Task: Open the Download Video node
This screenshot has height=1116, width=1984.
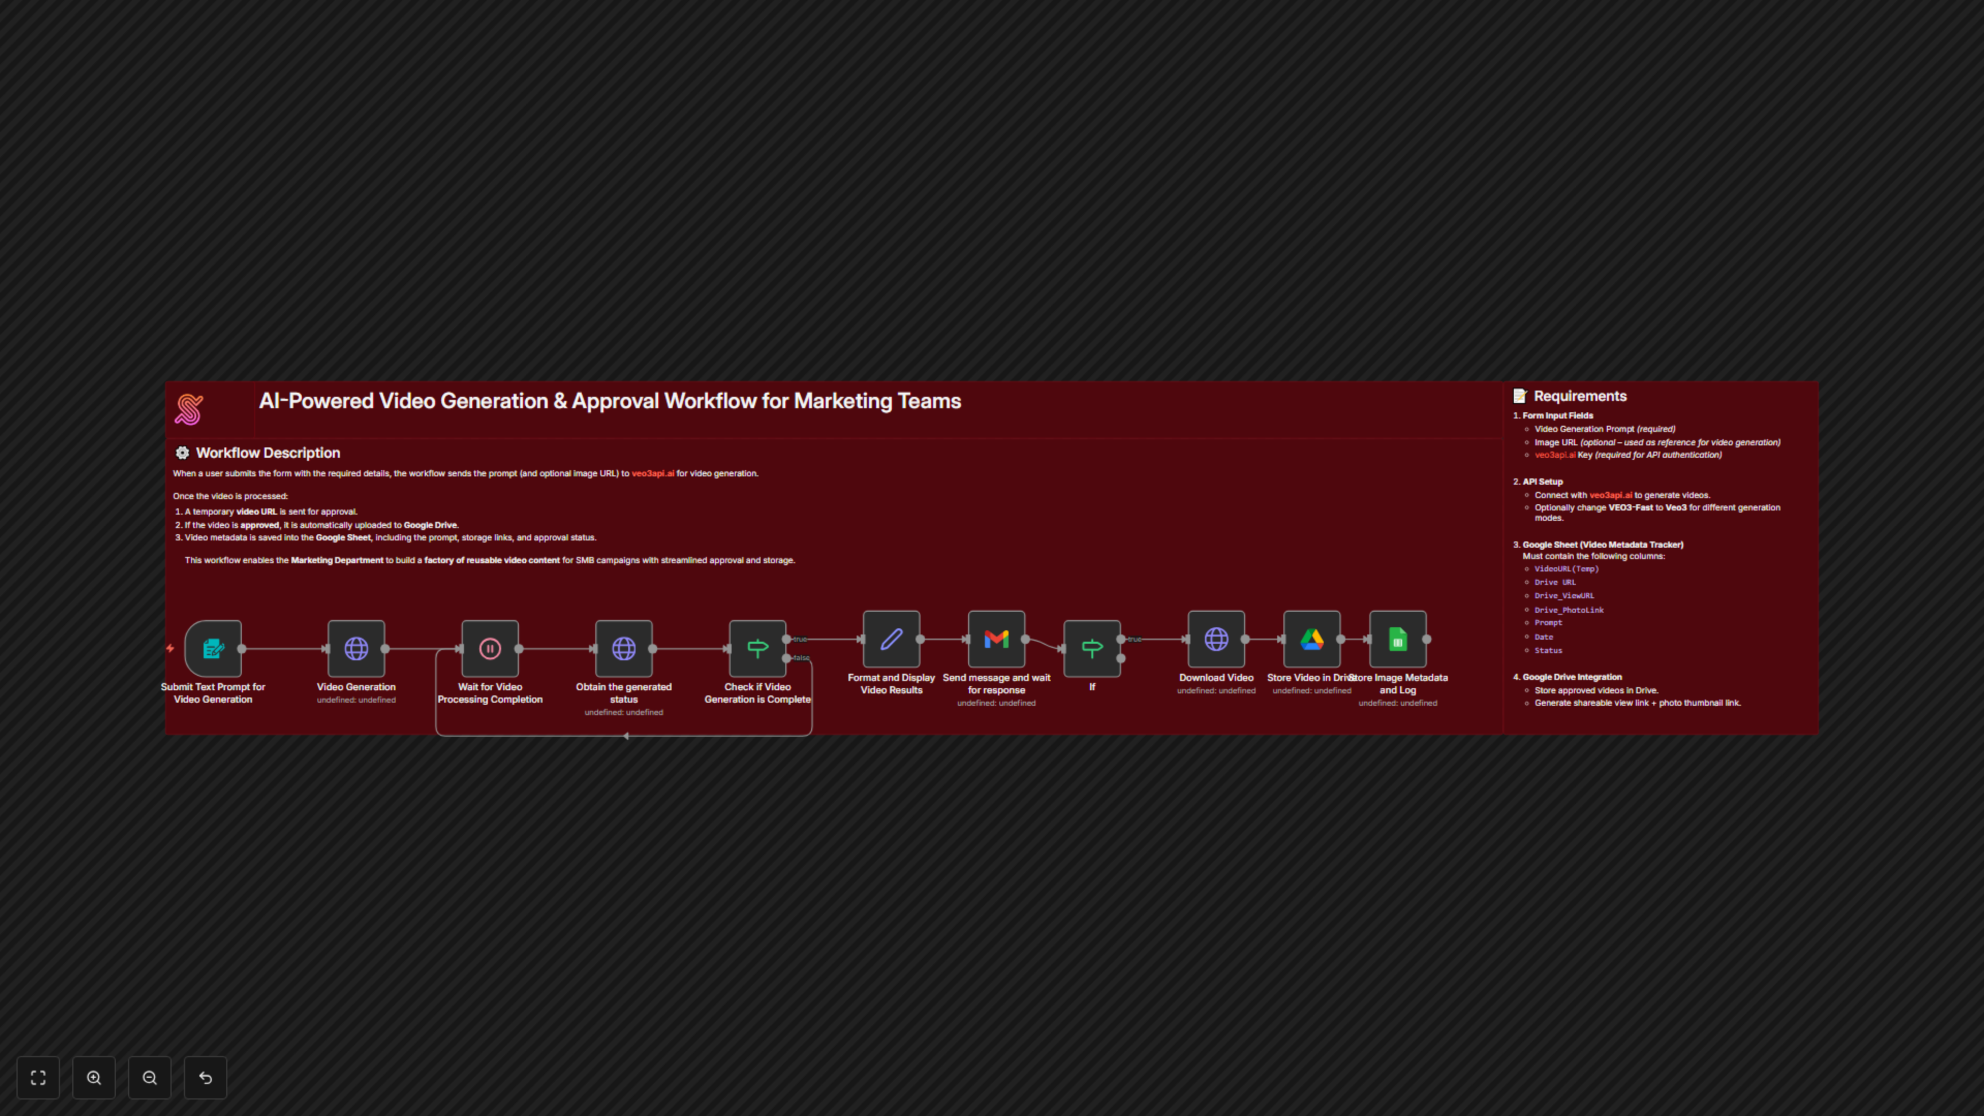Action: pyautogui.click(x=1216, y=639)
